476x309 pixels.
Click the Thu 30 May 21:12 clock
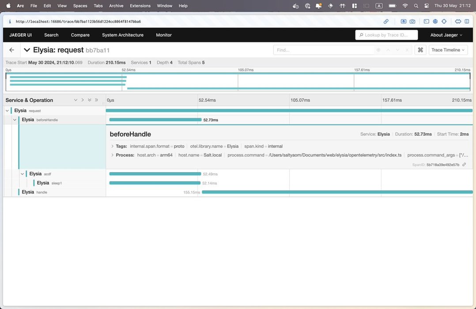pyautogui.click(x=453, y=6)
